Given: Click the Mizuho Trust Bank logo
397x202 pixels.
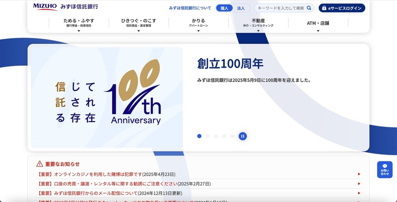Looking at the screenshot, I should (x=66, y=7).
